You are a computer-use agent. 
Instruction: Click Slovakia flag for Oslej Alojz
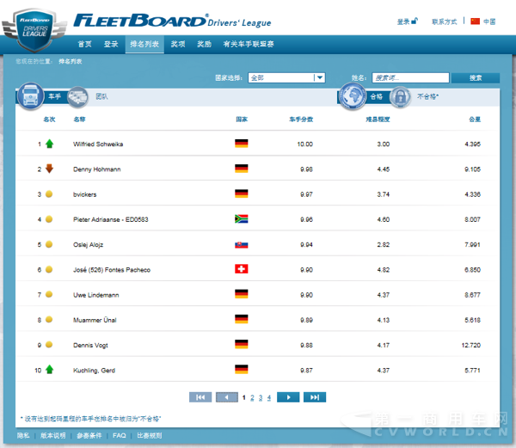click(x=241, y=245)
